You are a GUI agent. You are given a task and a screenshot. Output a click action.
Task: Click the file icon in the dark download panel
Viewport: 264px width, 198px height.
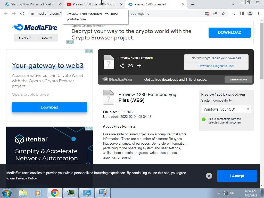point(109,62)
